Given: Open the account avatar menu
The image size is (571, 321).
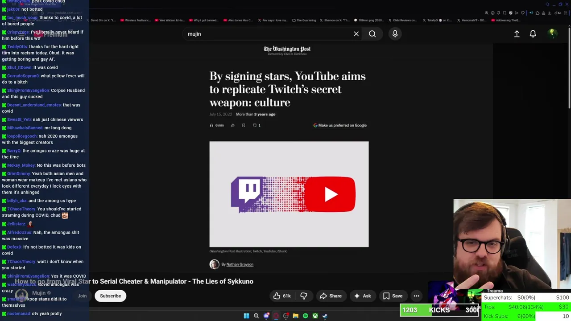Looking at the screenshot, I should 552,33.
